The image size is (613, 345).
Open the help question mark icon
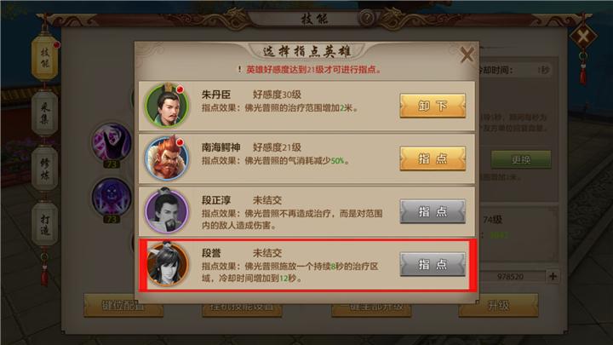click(366, 18)
